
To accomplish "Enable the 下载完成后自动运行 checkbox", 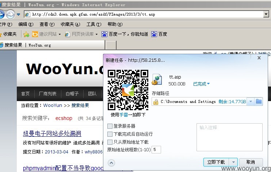I will pos(110,134).
